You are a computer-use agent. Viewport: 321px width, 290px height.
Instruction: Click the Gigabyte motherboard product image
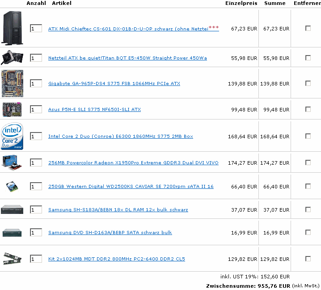pyautogui.click(x=12, y=83)
